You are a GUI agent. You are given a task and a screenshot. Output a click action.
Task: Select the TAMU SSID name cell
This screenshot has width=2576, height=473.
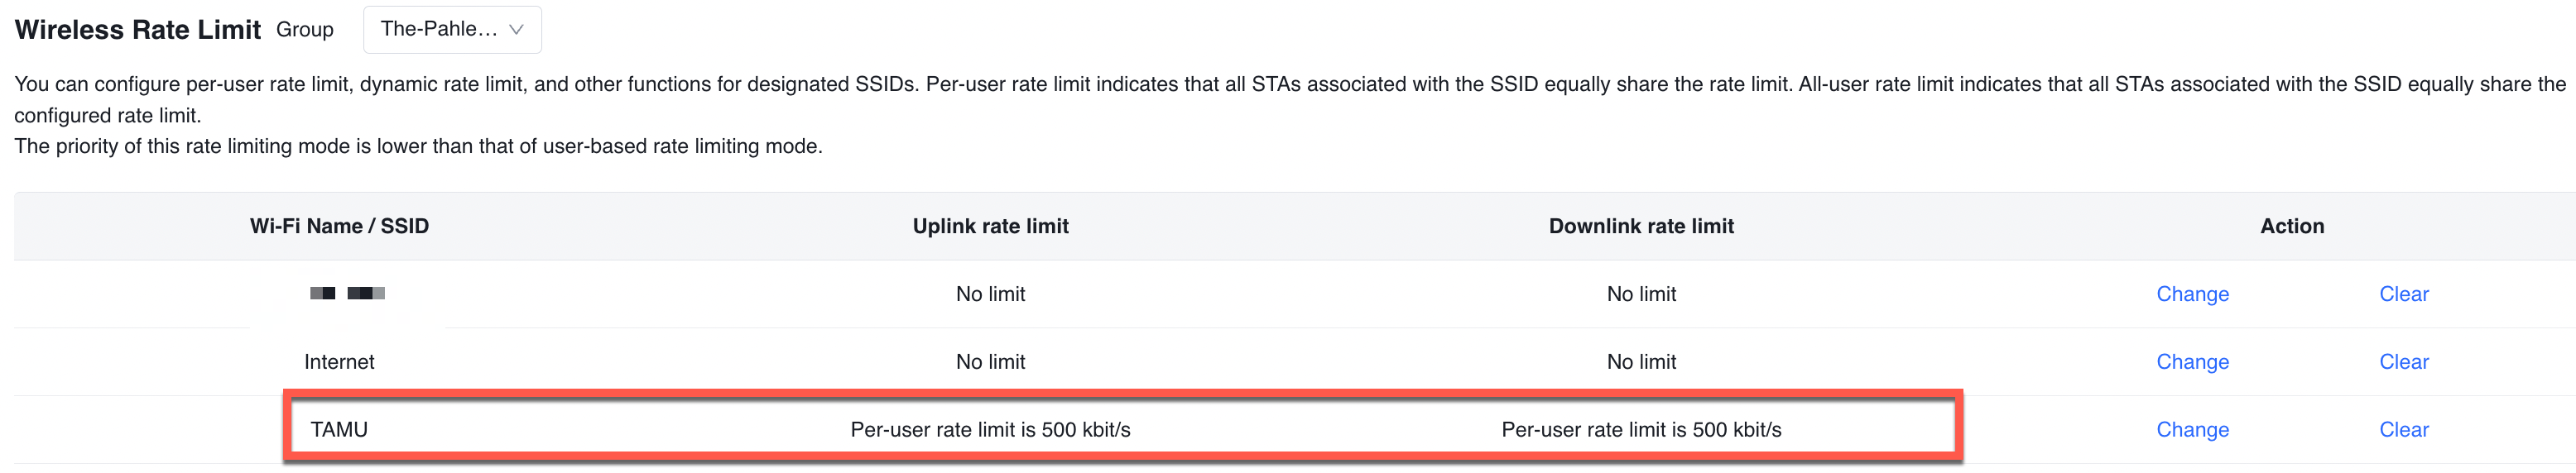(x=339, y=430)
